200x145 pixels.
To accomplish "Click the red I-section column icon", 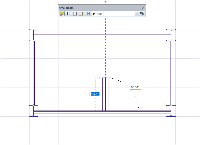I will [x=67, y=14].
